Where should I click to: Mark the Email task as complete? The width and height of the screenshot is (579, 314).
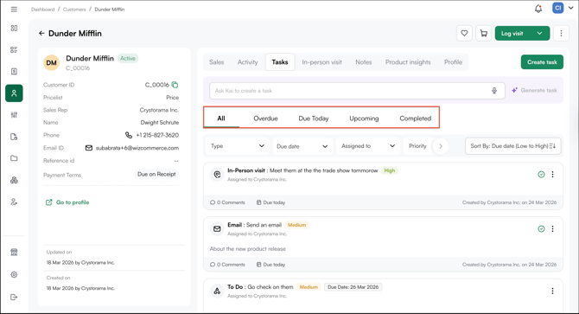(541, 229)
